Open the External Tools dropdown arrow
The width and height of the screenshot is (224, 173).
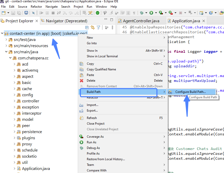175,13
